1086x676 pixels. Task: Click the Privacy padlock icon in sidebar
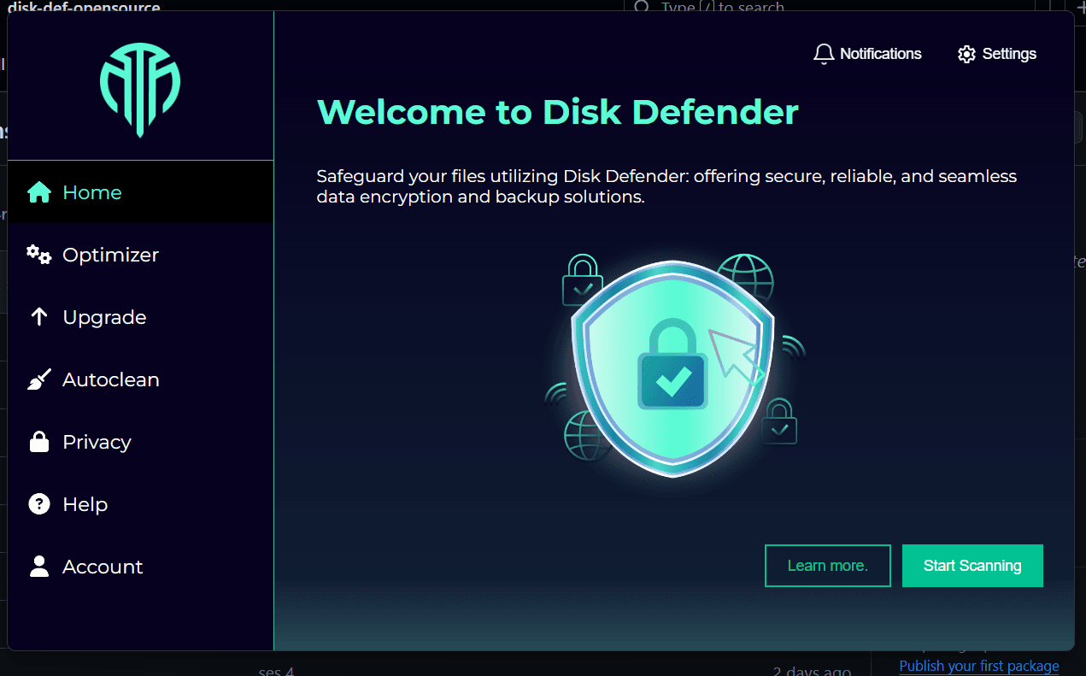tap(38, 442)
